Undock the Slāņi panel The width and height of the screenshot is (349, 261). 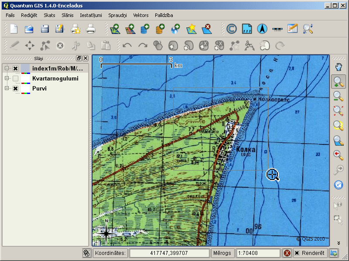tap(79, 58)
